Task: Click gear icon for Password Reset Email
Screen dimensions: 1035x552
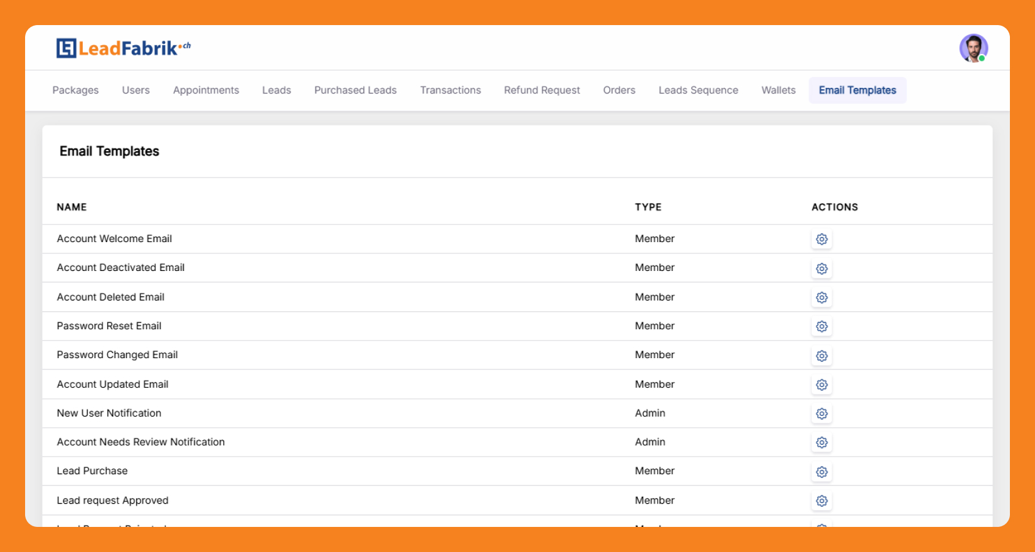Action: click(x=822, y=326)
